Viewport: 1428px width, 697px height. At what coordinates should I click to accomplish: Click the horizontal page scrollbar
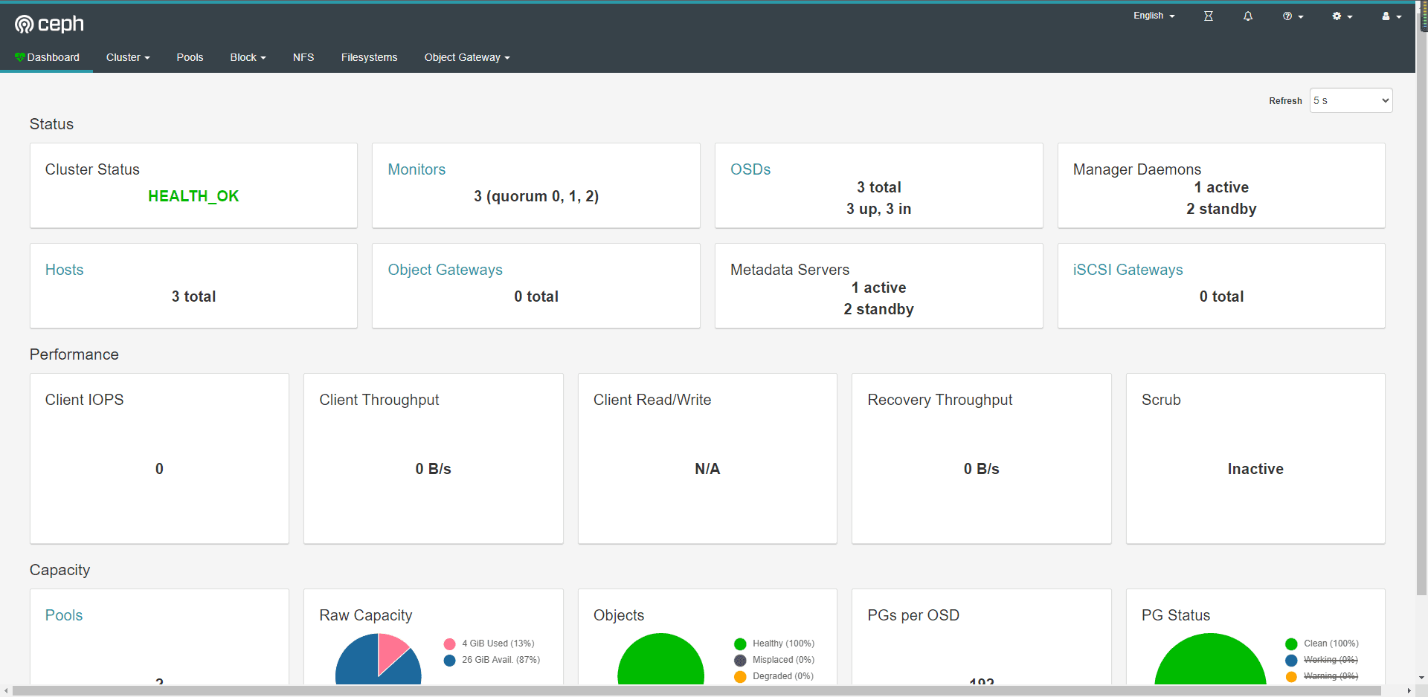(696, 691)
